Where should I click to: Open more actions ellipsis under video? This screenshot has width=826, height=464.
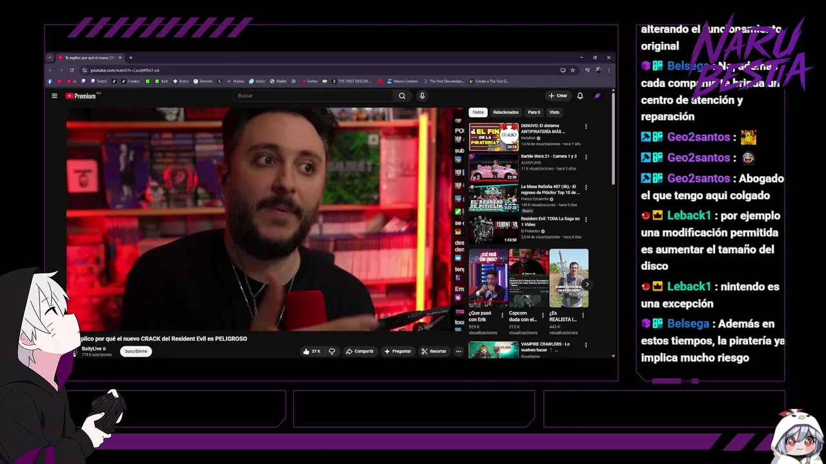coord(459,351)
